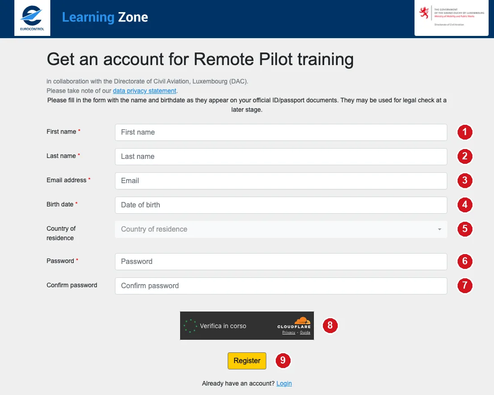The image size is (494, 395).
Task: Open the data privacy statement link
Action: pos(145,91)
